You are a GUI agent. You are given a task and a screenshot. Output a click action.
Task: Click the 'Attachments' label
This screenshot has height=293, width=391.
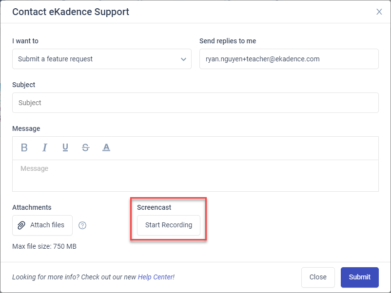click(x=32, y=207)
